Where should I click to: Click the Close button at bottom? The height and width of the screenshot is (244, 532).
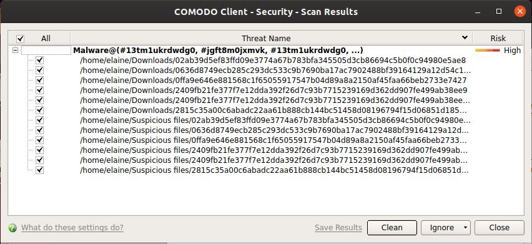click(x=499, y=227)
